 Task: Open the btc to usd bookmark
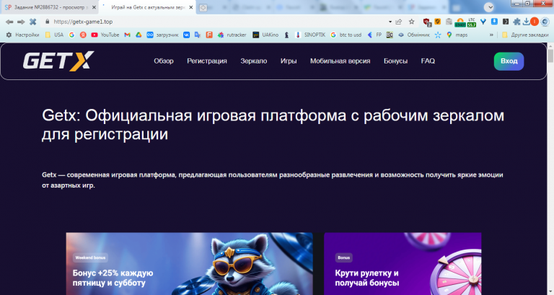click(346, 35)
